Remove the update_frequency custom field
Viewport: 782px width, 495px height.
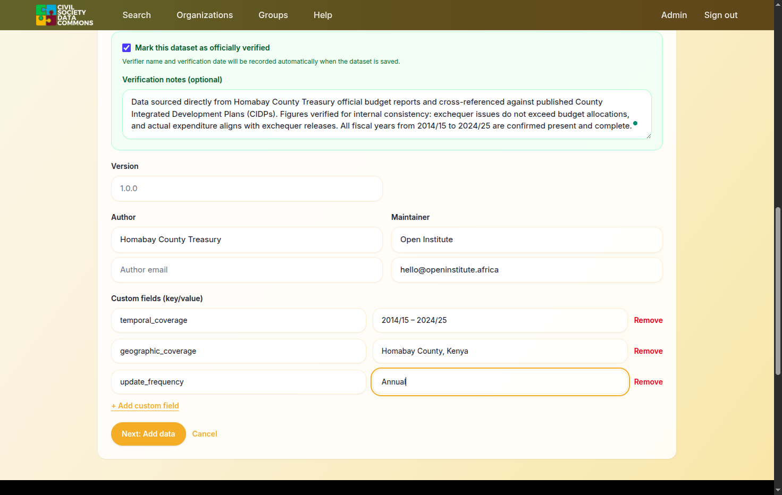click(x=648, y=382)
